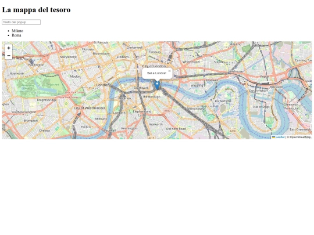314x235 pixels.
Task: Click the A100 road badge on map
Action: (x=167, y=110)
